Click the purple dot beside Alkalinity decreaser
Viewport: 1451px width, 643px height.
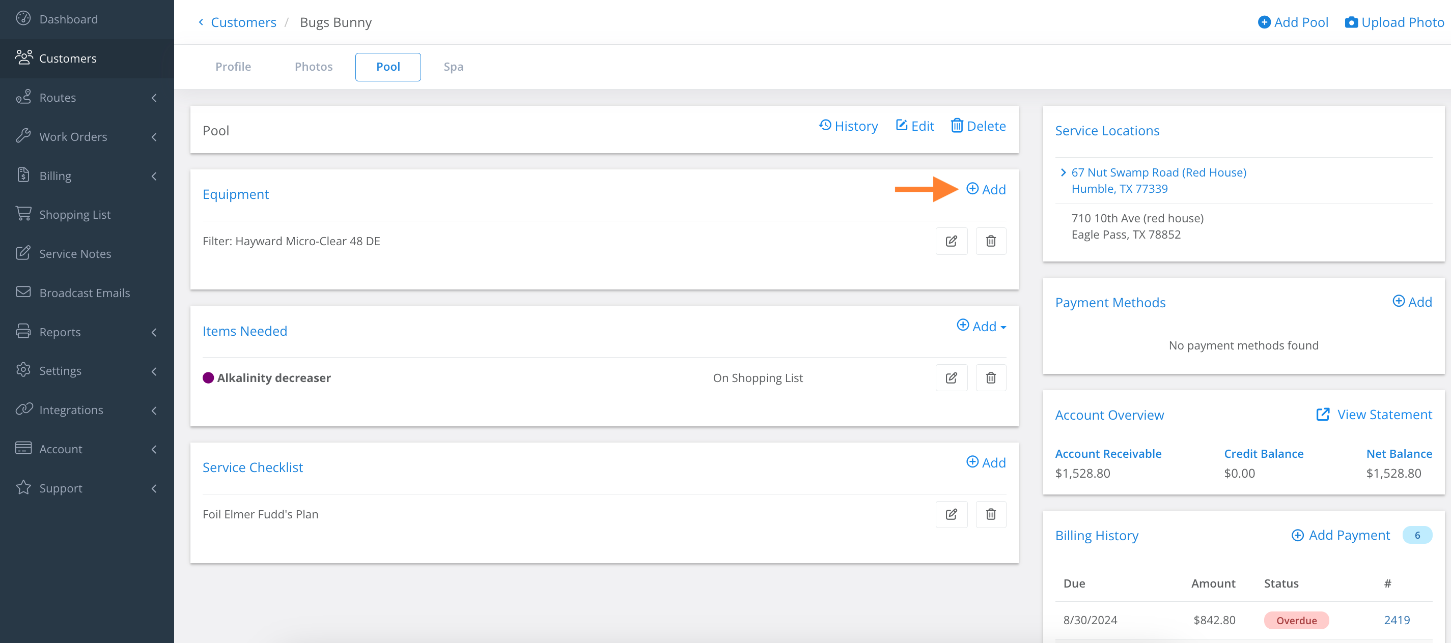point(208,378)
